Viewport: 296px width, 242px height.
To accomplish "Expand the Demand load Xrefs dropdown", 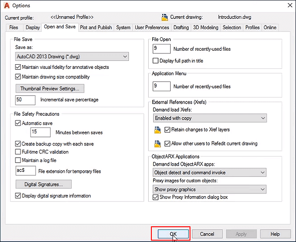I will (x=209, y=118).
